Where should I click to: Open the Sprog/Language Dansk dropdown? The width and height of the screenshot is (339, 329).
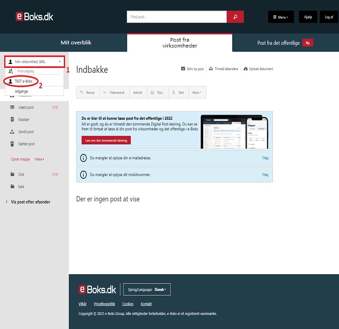pyautogui.click(x=147, y=290)
